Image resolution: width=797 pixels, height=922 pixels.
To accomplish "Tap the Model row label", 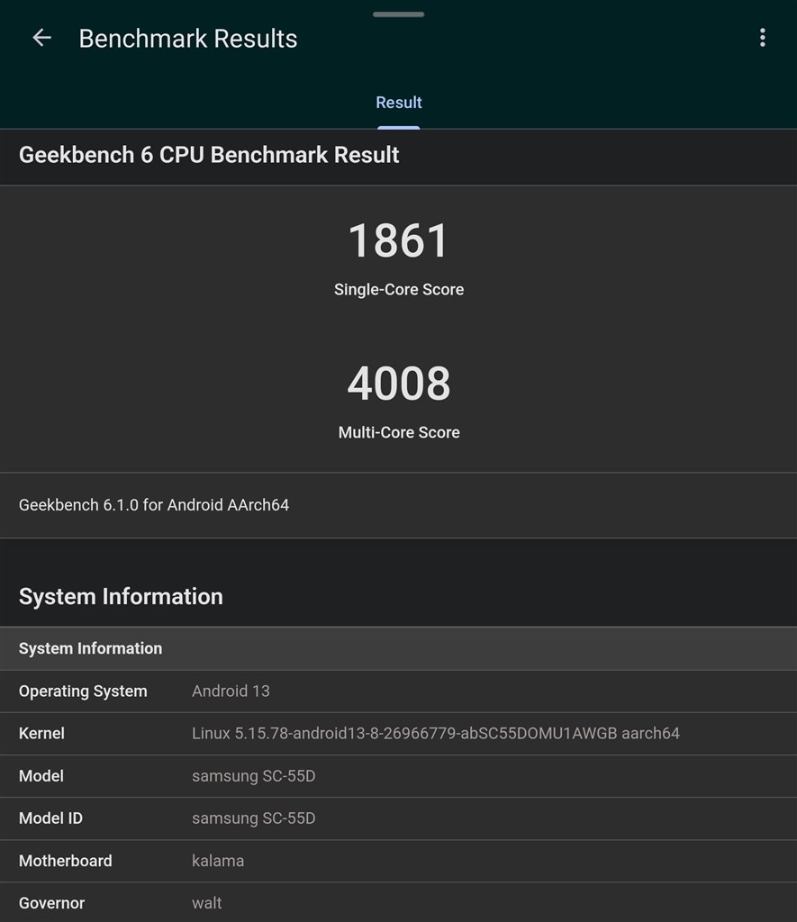I will click(41, 776).
